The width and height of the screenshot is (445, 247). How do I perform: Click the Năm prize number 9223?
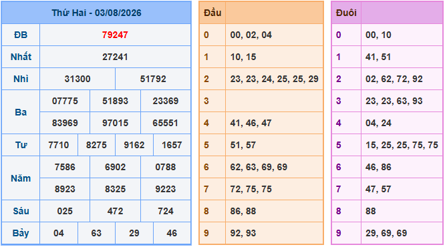click(166, 189)
